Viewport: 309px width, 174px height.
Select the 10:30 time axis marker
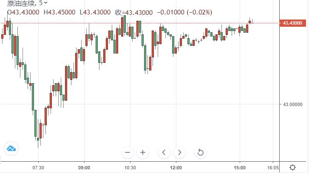coord(130,168)
